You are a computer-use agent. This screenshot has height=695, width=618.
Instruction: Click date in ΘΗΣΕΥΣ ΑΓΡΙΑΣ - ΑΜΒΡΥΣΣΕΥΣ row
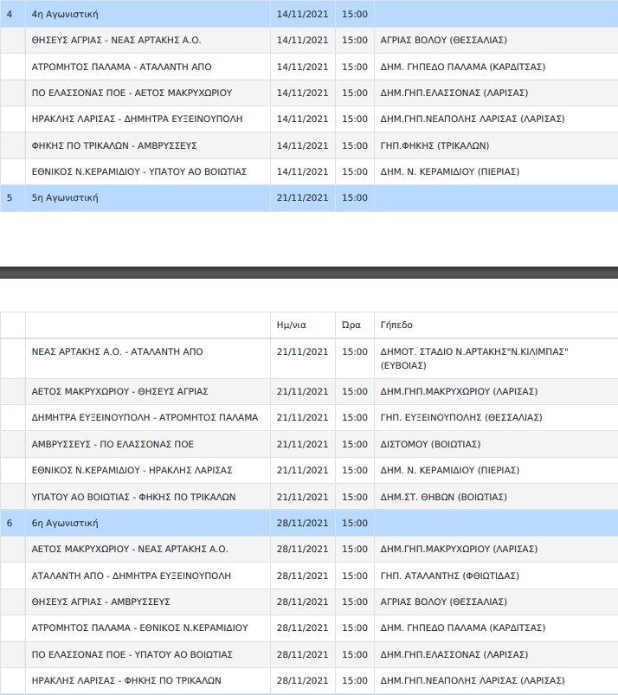click(x=302, y=602)
